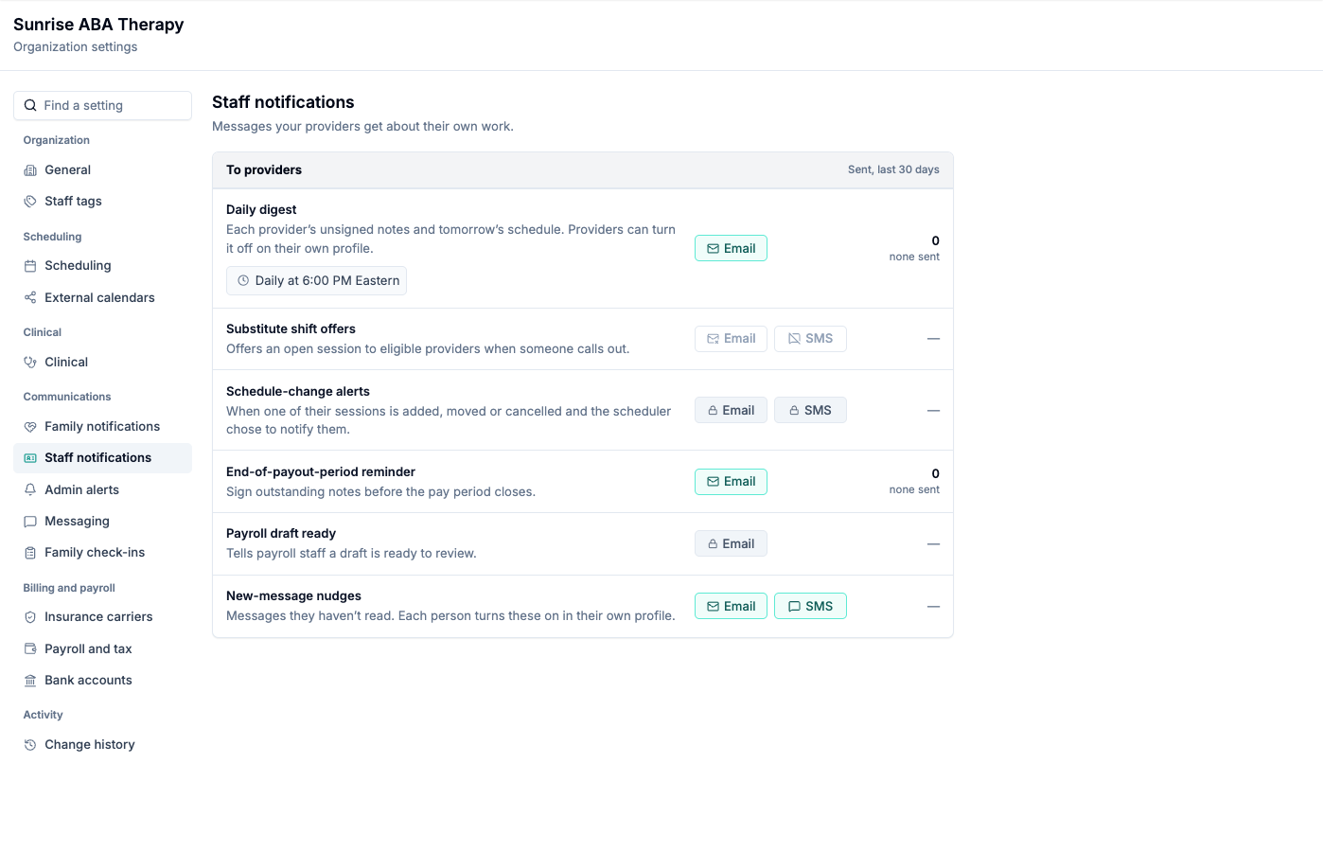1323x852 pixels.
Task: Click 'none sent' under End-of-payout-period reminder
Action: tap(914, 490)
